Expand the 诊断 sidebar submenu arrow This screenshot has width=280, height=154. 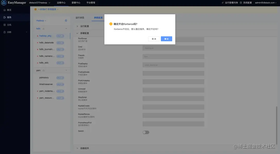27,32
